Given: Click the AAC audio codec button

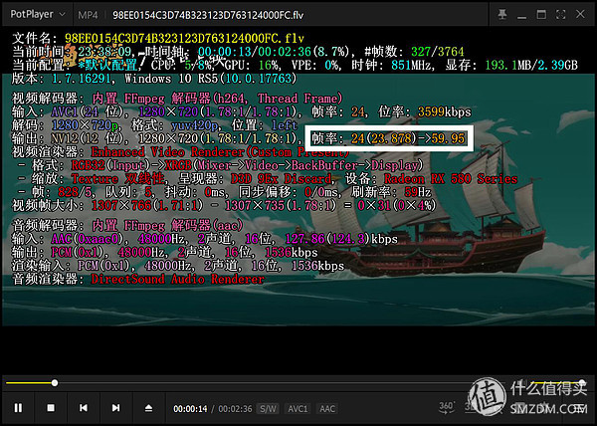Looking at the screenshot, I should click(x=327, y=409).
